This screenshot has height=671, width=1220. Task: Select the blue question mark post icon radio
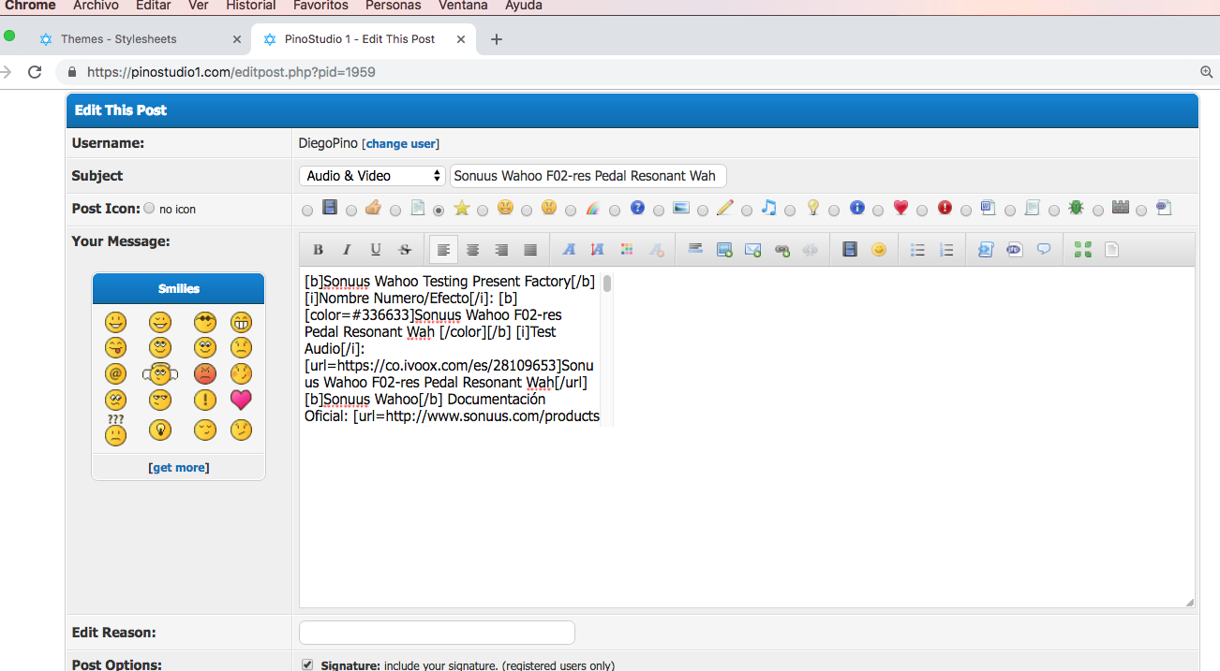[x=615, y=211]
